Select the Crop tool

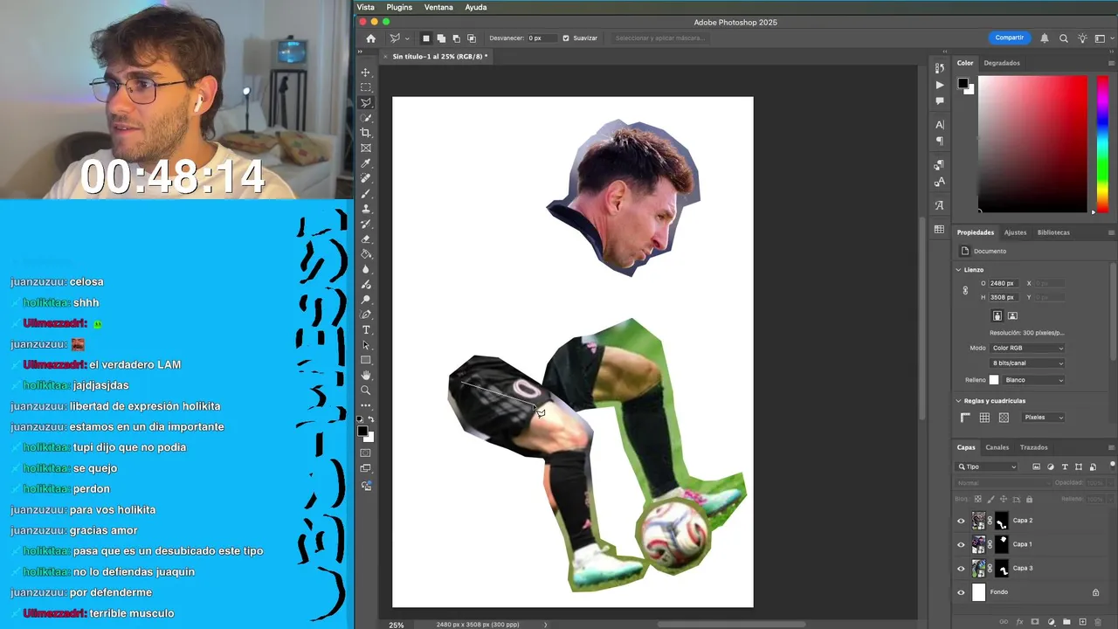pos(366,133)
